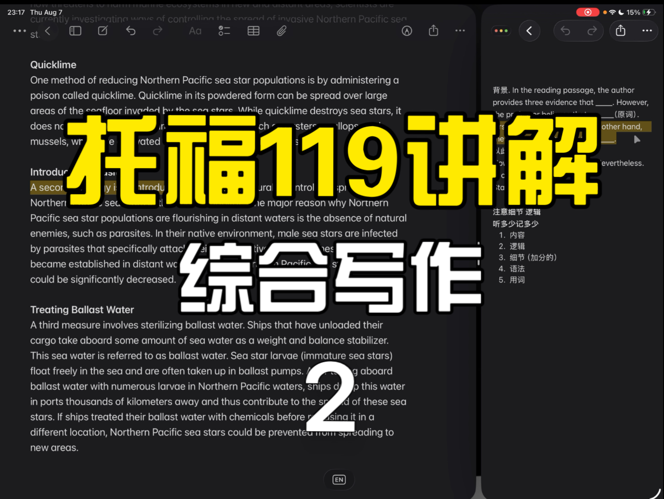
Task: Tap list item '2. 逻辑'
Action: [512, 246]
